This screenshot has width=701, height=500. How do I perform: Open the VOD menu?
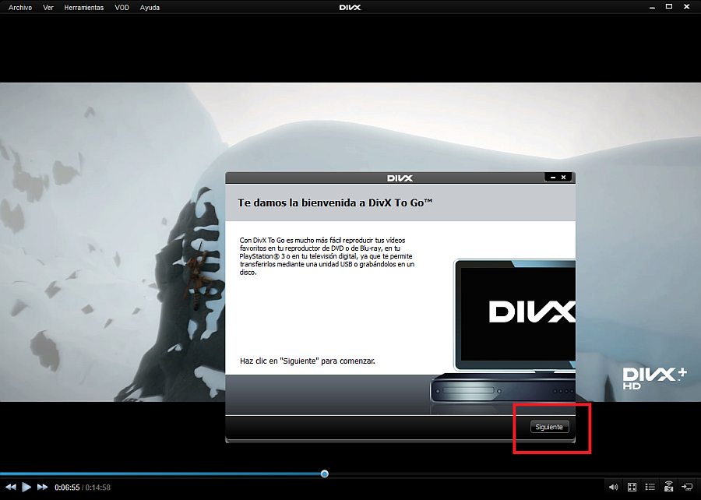point(122,8)
